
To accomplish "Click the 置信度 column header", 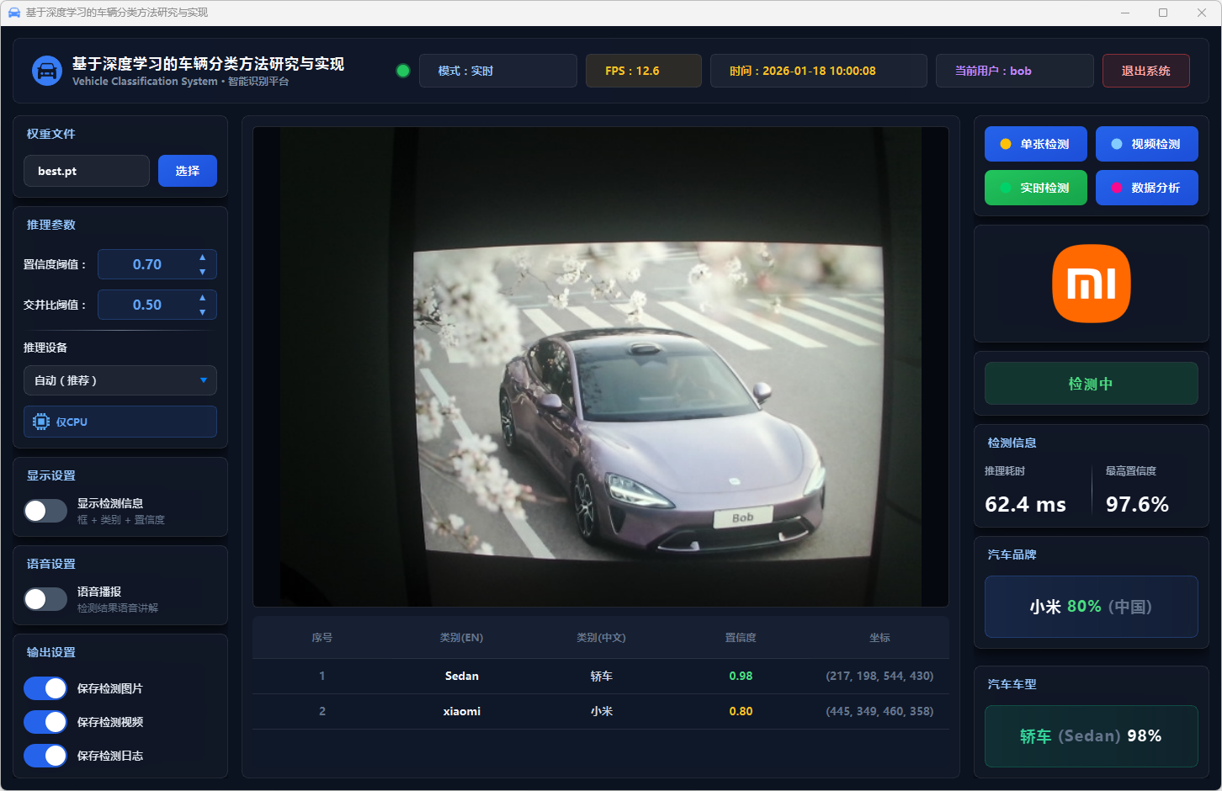I will 741,638.
